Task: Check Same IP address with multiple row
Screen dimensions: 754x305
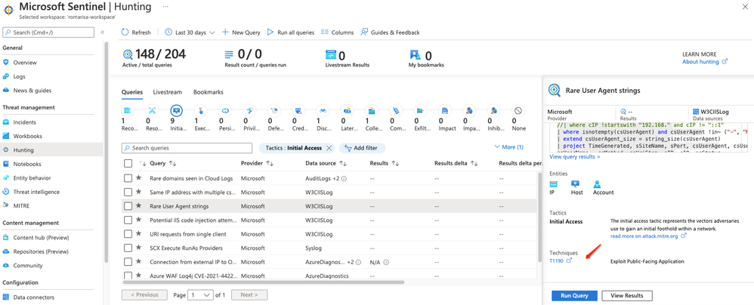Action: pyautogui.click(x=128, y=192)
